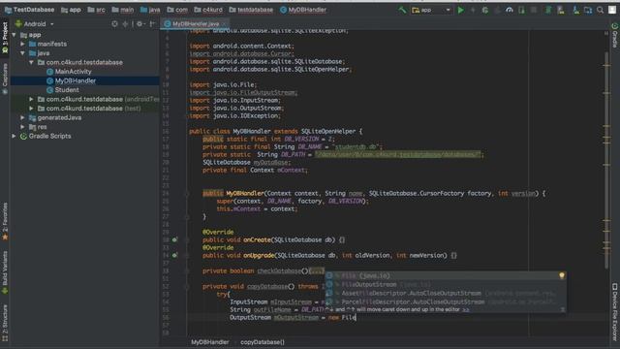Expand the generatedJava folder
Screen dimensions: 620x349
[x=23, y=117]
